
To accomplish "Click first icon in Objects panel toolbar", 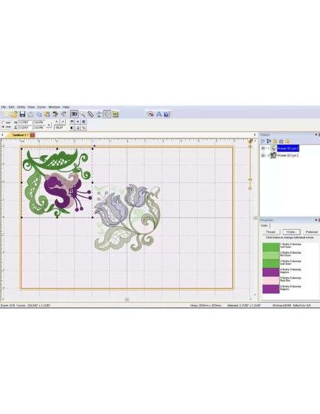I will (263, 141).
